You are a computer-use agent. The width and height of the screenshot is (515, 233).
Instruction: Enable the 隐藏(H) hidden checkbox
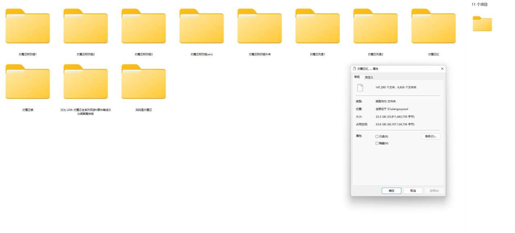coord(377,143)
